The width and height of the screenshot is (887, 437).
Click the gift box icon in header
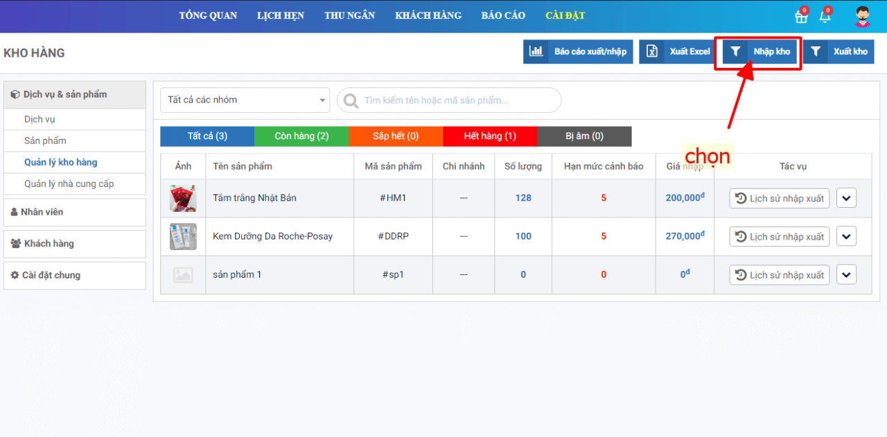point(801,16)
